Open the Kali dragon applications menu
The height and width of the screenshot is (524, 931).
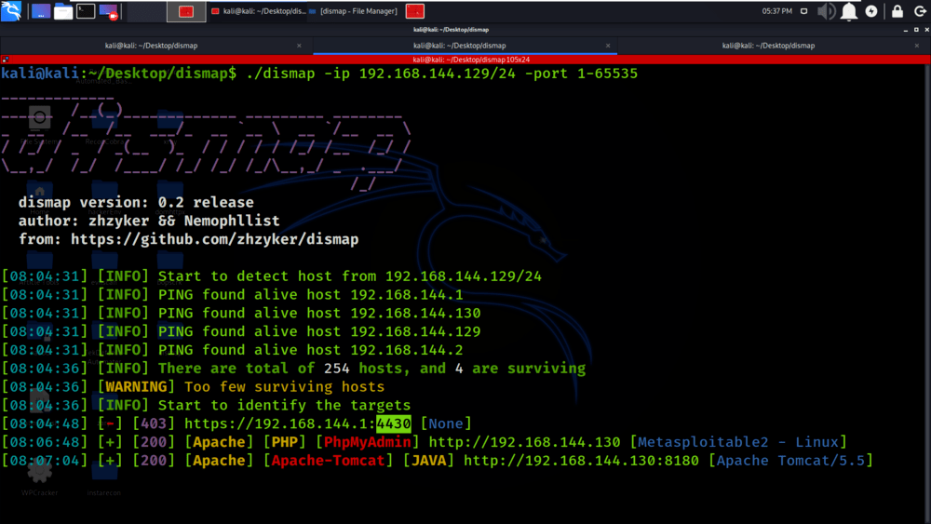11,10
